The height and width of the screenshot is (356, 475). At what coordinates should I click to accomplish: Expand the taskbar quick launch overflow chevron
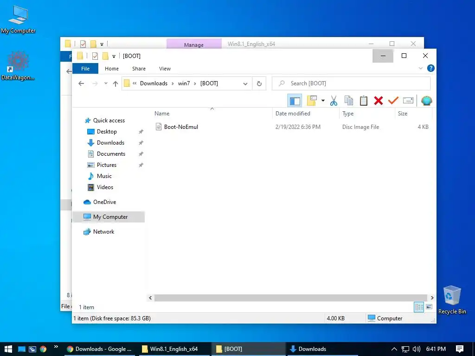[56, 347]
